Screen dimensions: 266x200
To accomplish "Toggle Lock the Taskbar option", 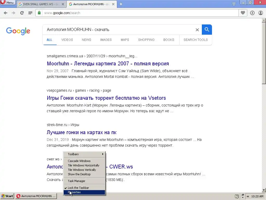I will pos(84,188).
